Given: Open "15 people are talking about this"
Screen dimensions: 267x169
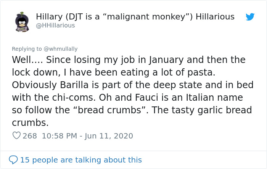Looking at the screenshot, I should click(81, 159).
